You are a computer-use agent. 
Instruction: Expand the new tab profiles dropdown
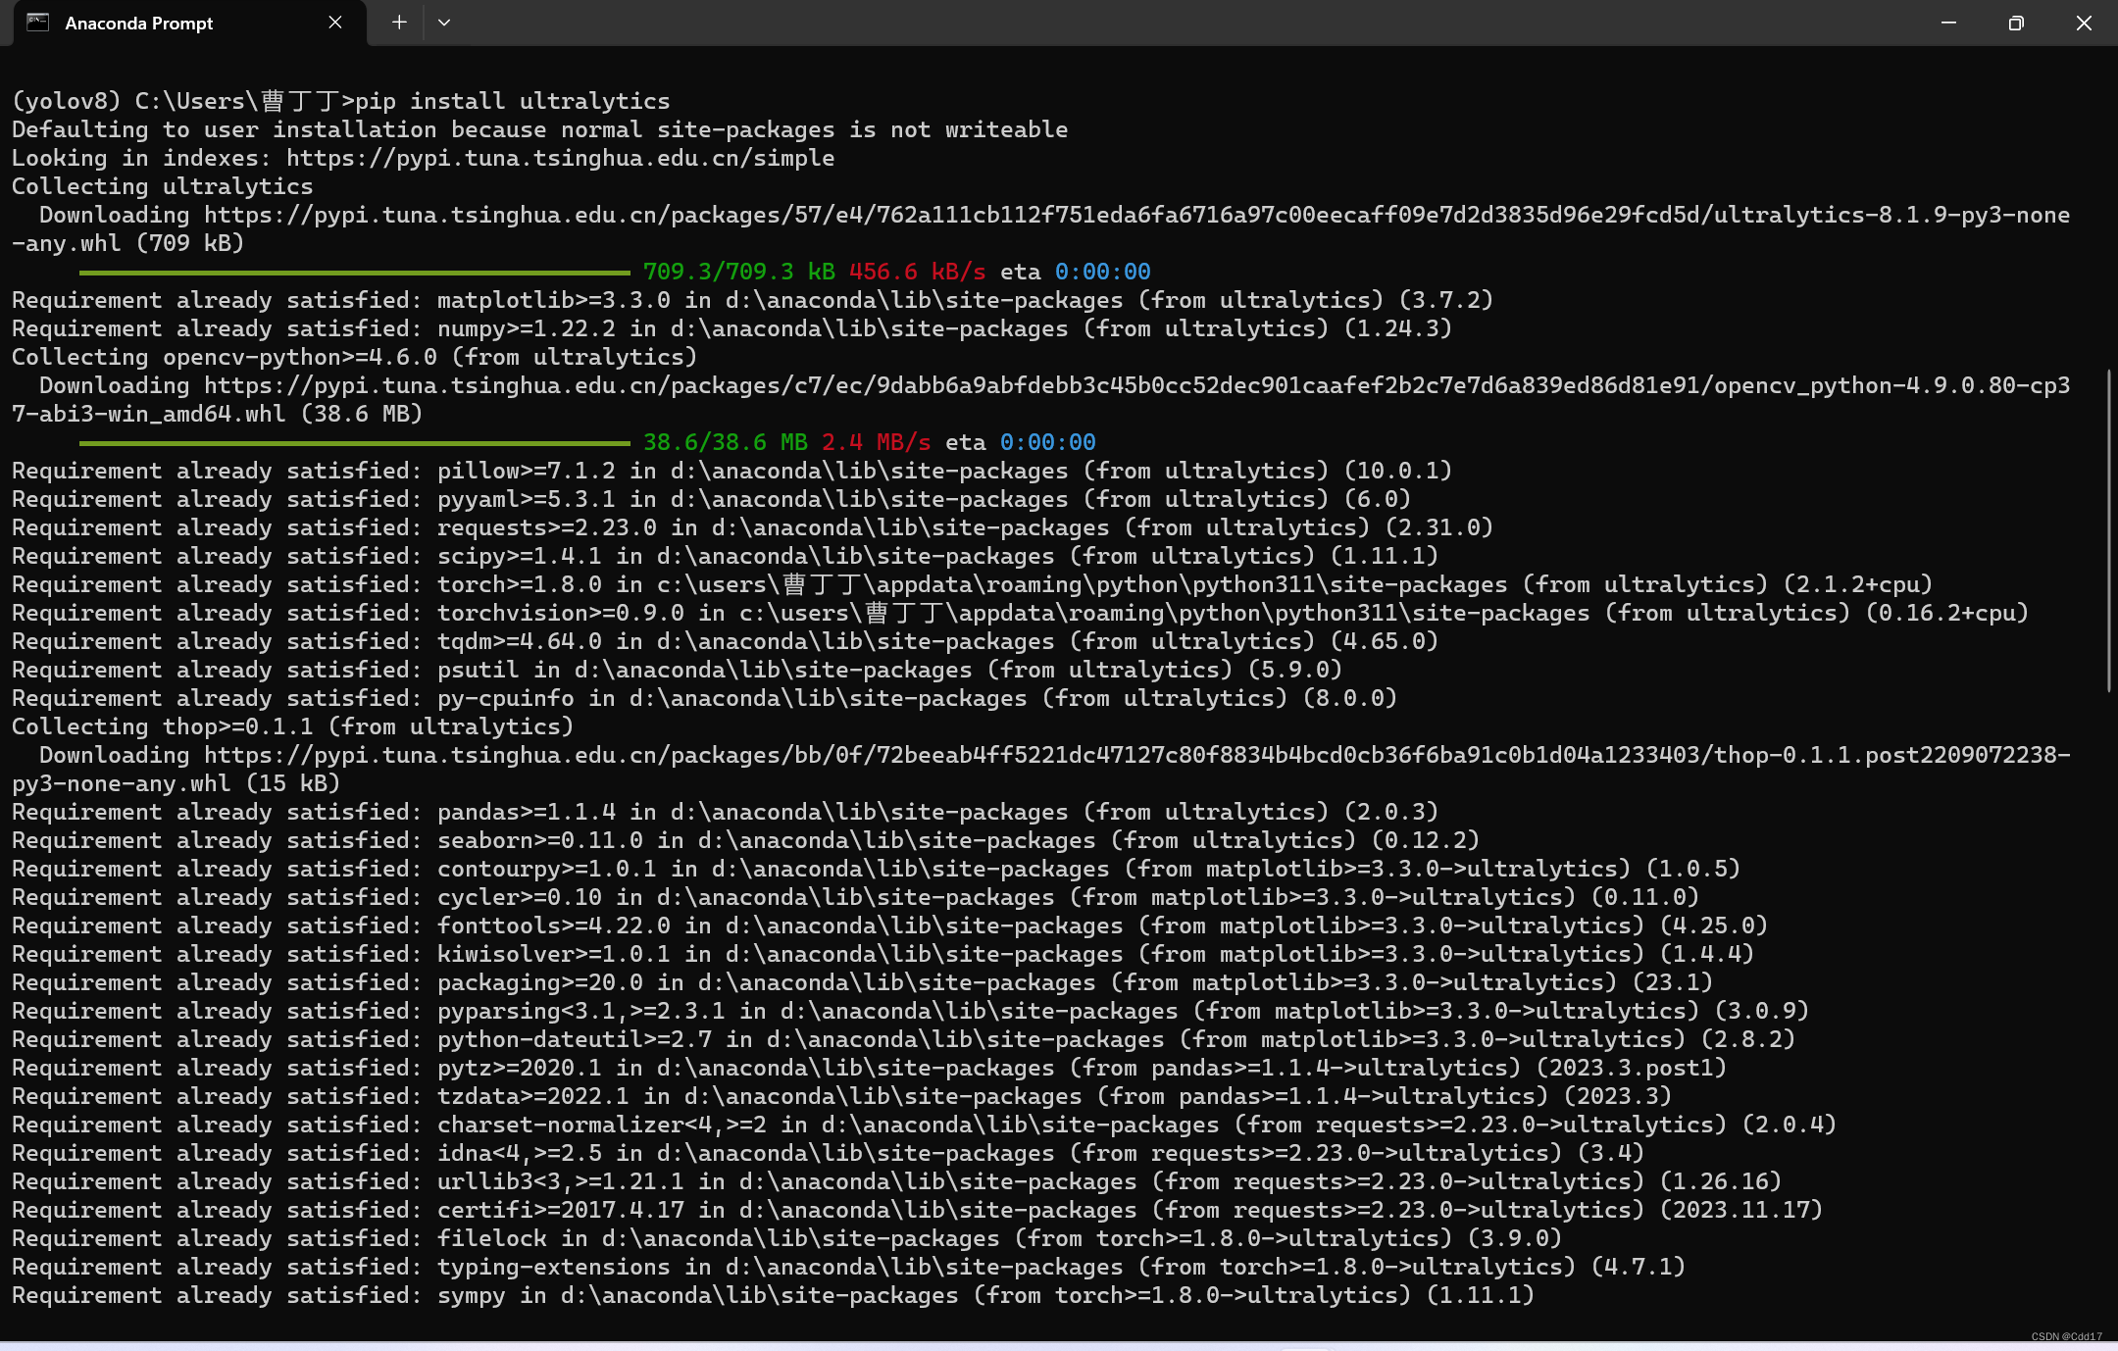click(444, 23)
